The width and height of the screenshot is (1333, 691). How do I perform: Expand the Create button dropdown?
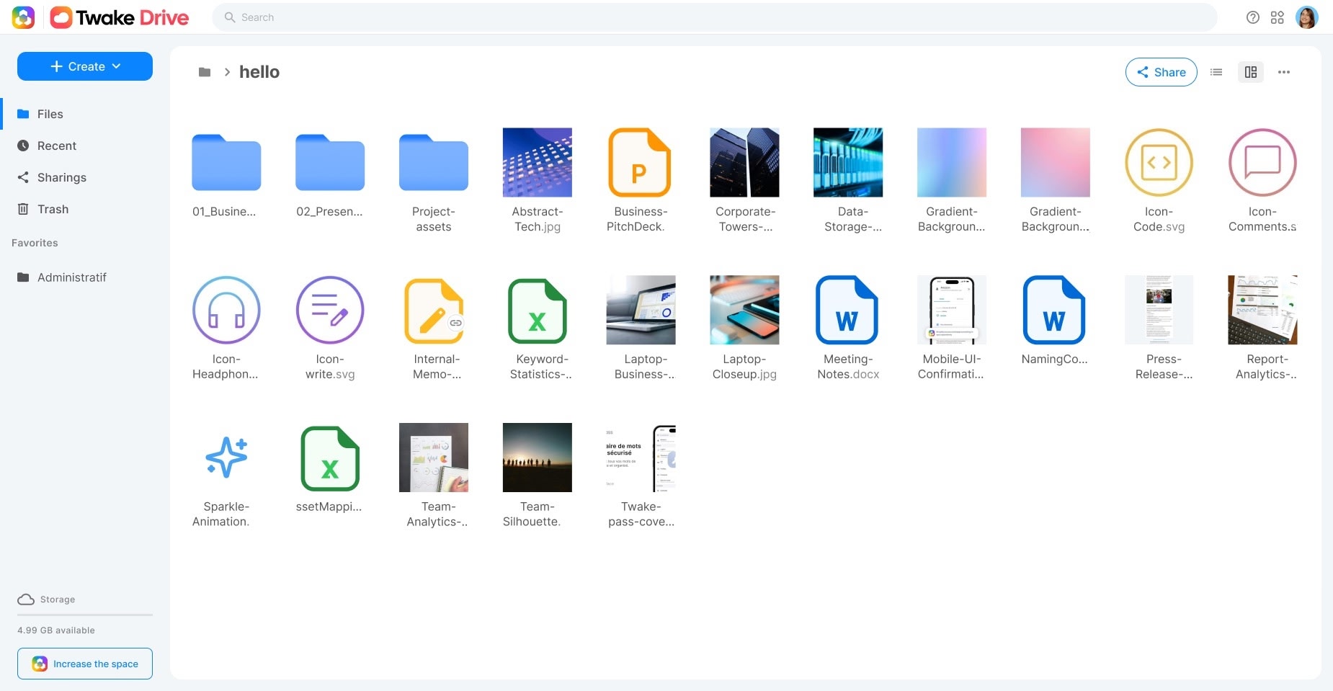click(84, 66)
